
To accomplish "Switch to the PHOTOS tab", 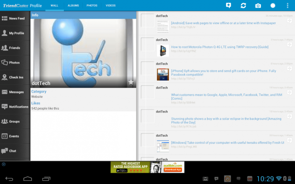I will coord(92,5).
